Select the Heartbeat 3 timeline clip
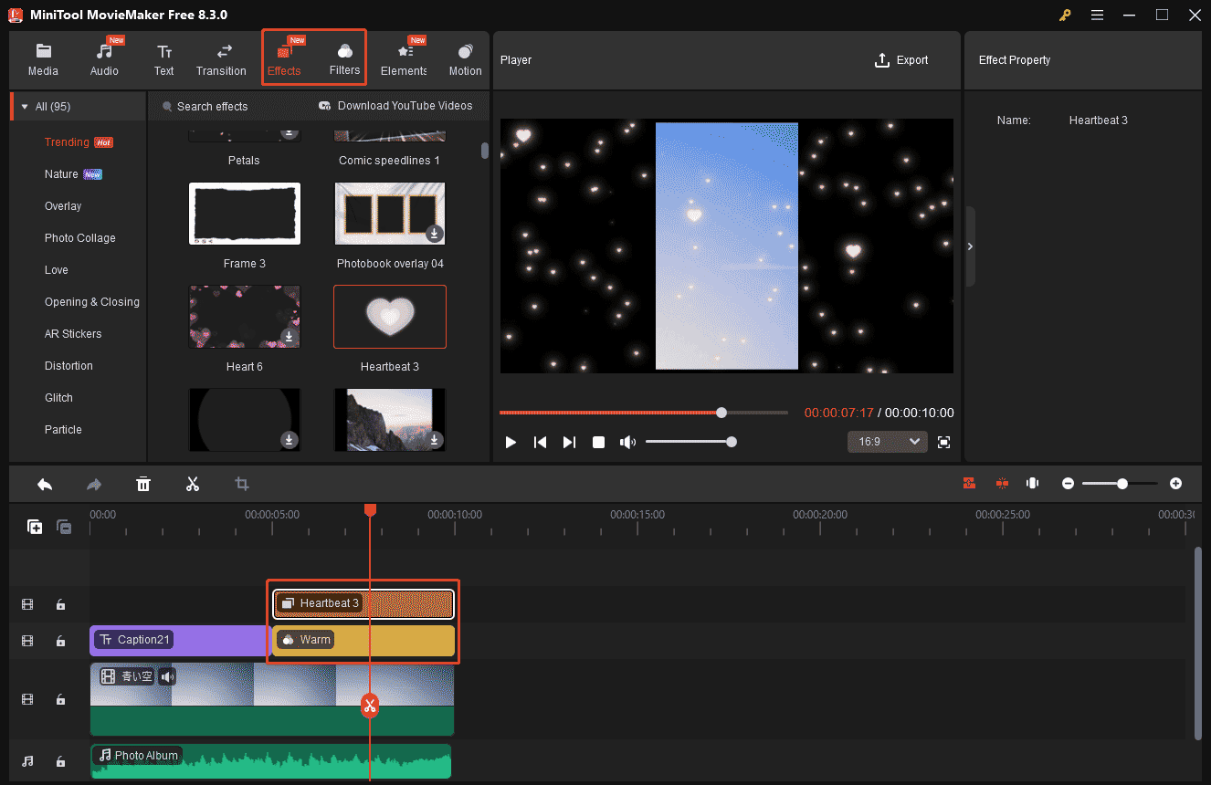 (363, 603)
